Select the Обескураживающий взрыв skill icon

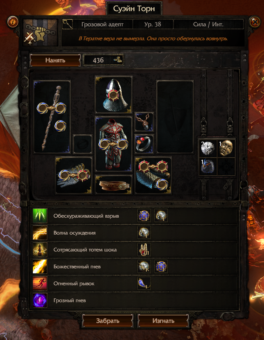click(40, 216)
